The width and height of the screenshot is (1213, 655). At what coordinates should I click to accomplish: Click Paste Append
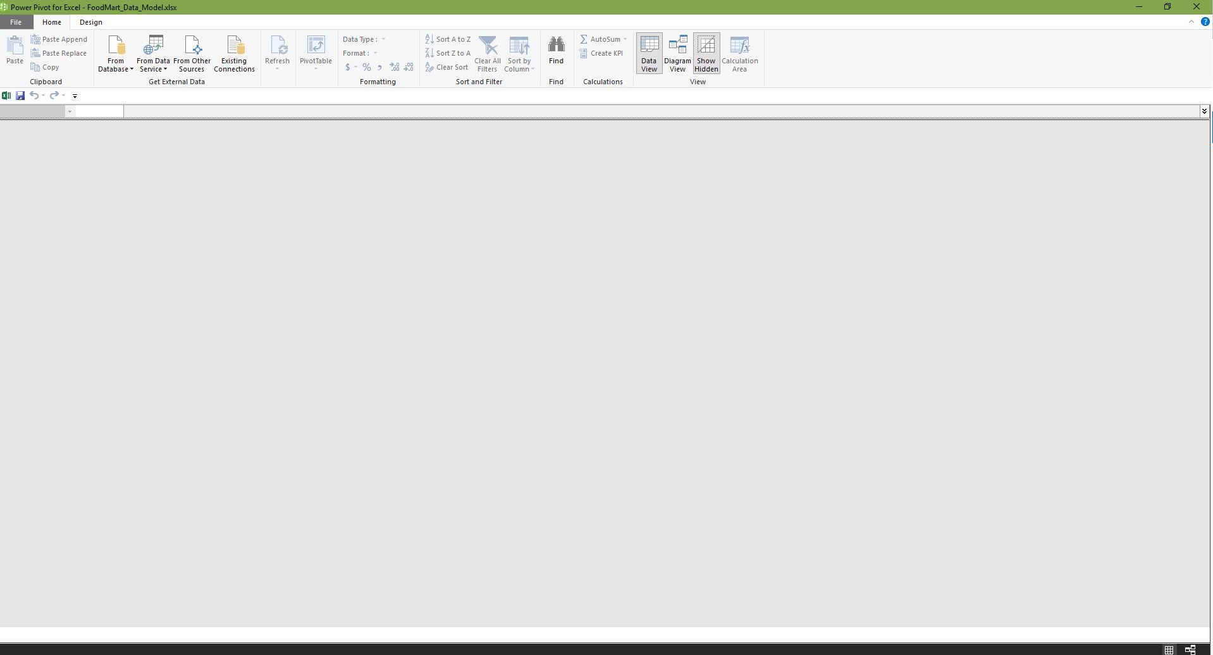59,39
